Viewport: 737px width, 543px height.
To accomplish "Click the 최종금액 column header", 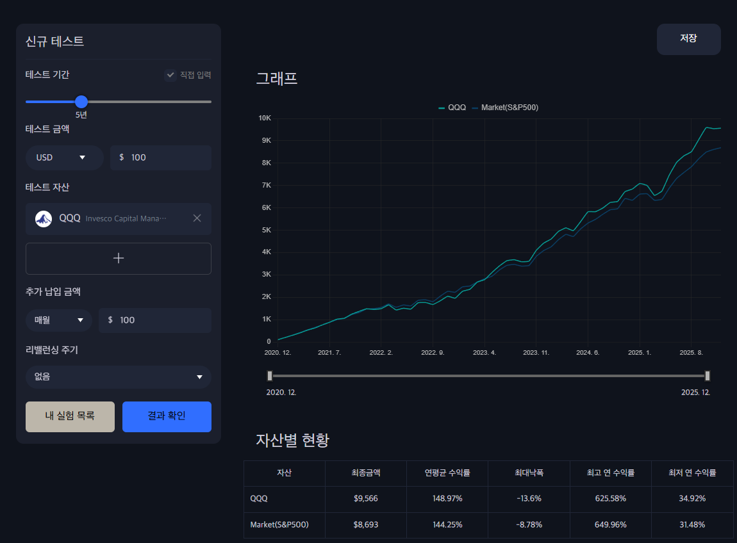I will click(x=366, y=473).
